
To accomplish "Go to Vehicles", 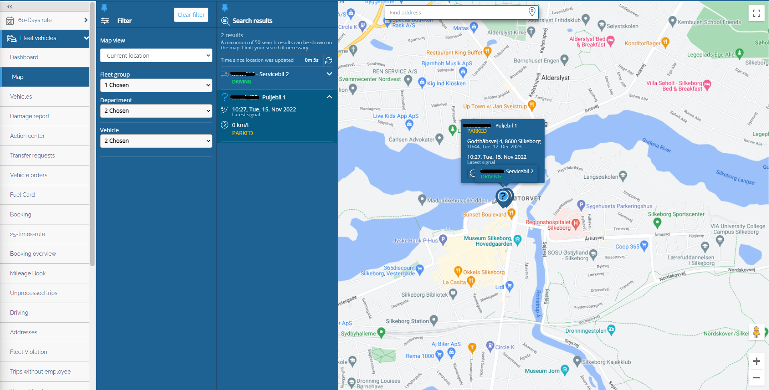I will 45,97.
